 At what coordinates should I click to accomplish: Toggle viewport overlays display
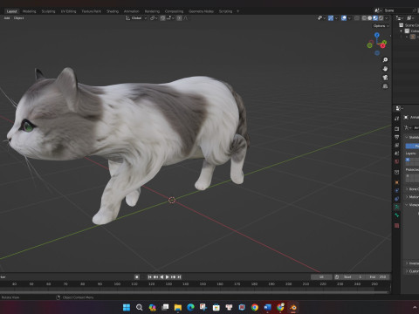click(344, 18)
